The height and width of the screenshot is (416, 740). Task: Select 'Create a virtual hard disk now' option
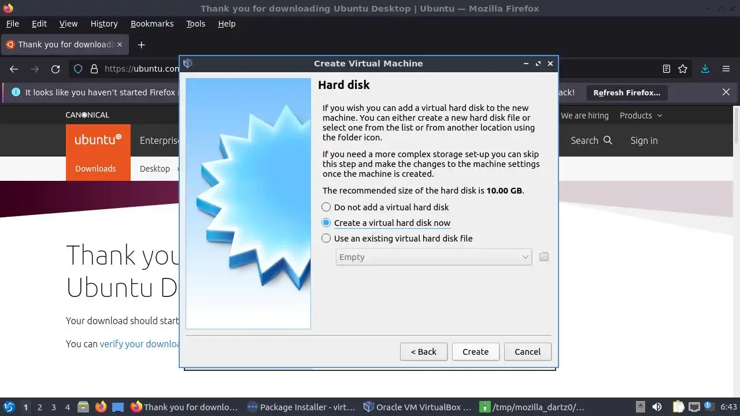point(386,222)
